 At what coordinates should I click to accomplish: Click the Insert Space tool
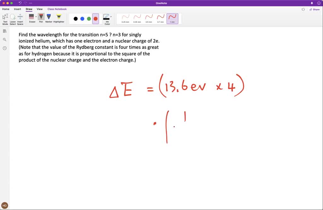click(x=20, y=18)
